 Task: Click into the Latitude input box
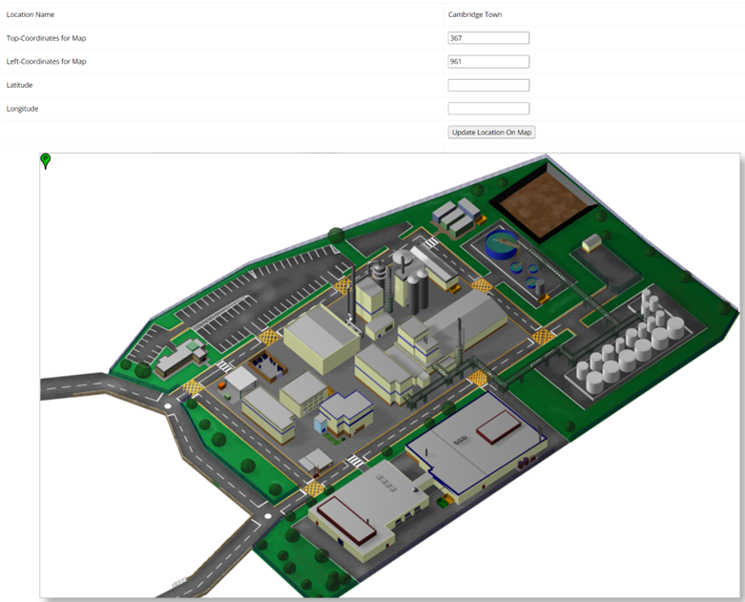[x=488, y=85]
